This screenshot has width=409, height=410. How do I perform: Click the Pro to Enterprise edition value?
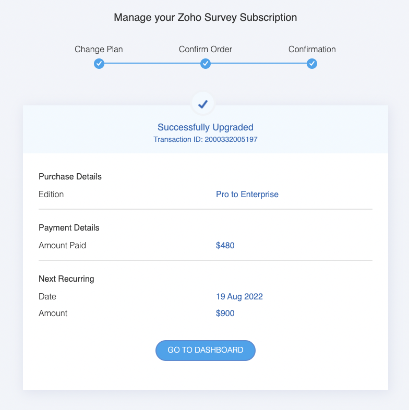pyautogui.click(x=247, y=195)
